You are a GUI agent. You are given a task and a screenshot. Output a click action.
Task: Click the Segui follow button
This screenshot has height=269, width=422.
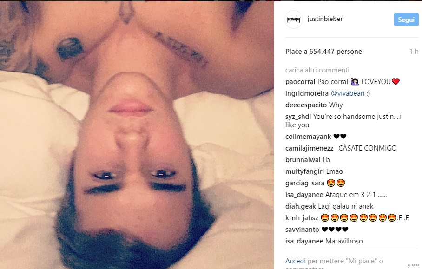tap(406, 20)
